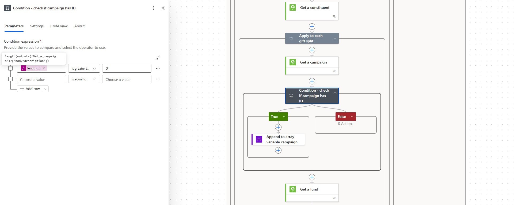The image size is (514, 205).
Task: Click the condition icon in panel header
Action: click(7, 8)
